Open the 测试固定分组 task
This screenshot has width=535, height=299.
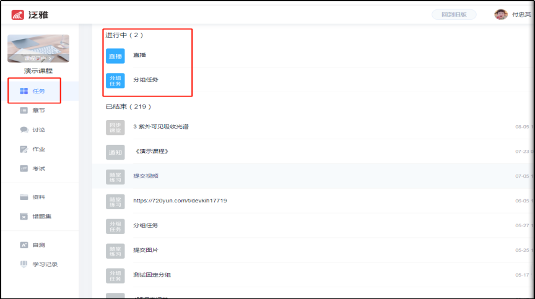(x=152, y=274)
